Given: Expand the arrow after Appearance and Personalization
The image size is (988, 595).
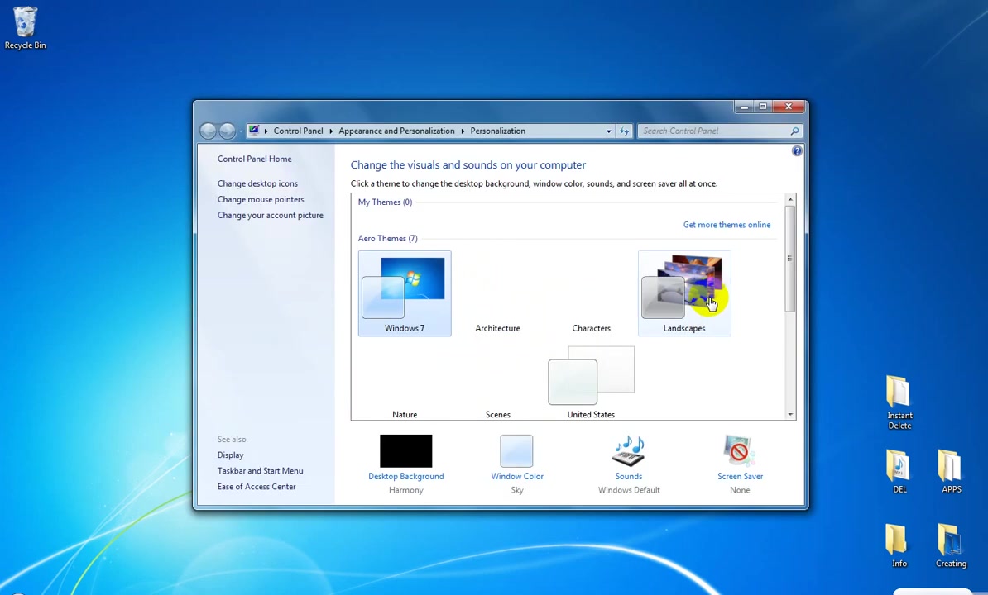Looking at the screenshot, I should pos(463,131).
